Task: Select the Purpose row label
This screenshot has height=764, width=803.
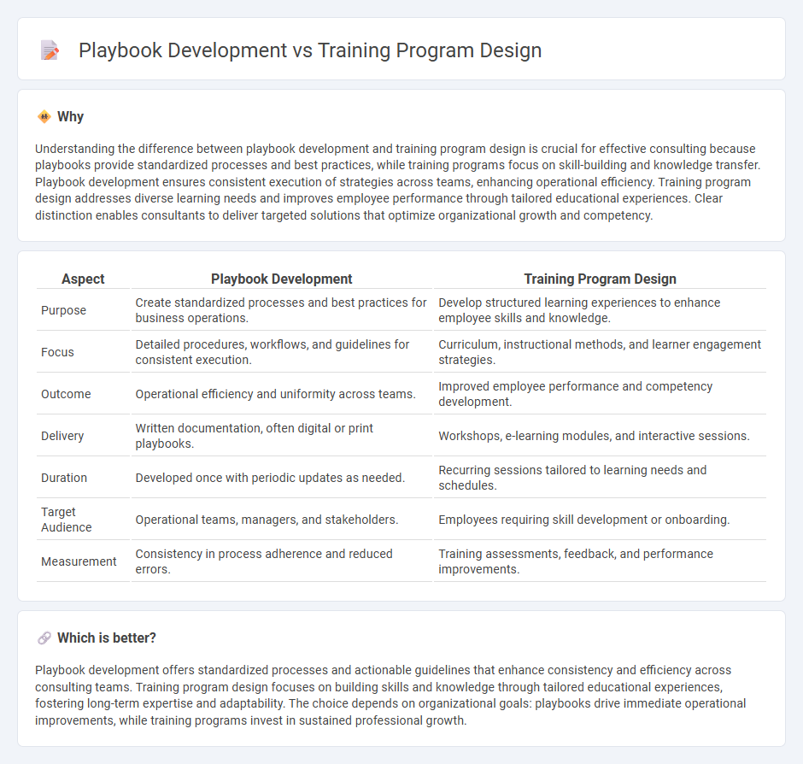Action: [63, 310]
